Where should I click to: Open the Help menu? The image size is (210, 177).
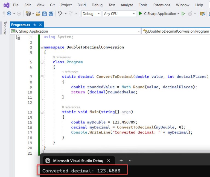click(199, 5)
